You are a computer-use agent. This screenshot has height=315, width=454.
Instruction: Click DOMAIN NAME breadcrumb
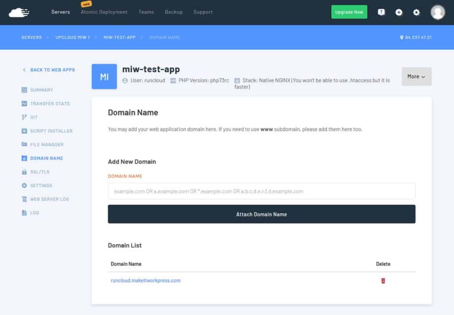(165, 37)
